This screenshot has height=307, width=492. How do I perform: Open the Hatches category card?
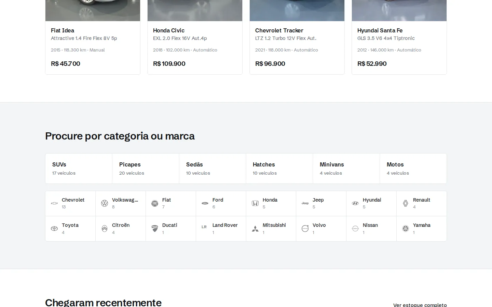point(279,169)
